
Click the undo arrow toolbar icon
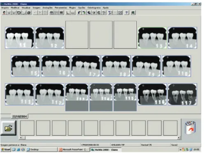tap(35, 13)
